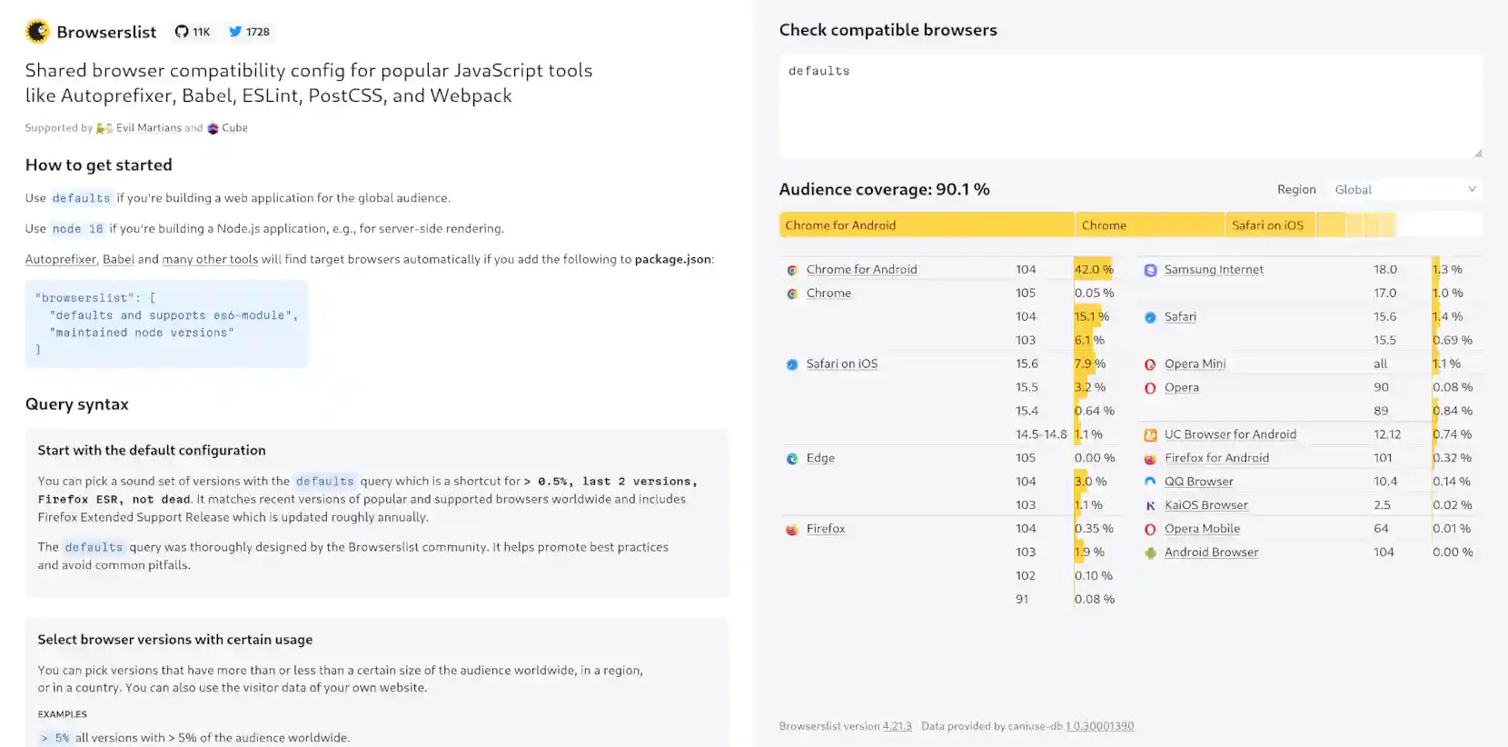Click the KaiOS Browser icon
Viewport: 1508px width, 747px height.
click(1148, 504)
